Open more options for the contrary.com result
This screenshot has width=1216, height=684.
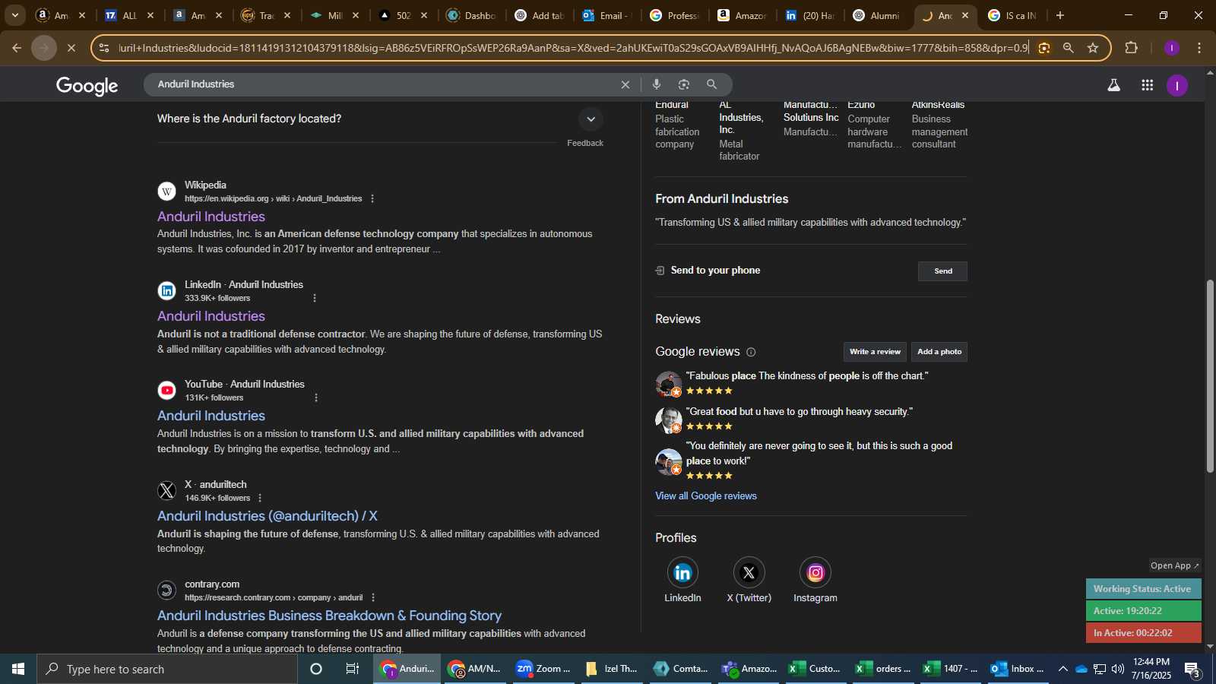point(373,597)
